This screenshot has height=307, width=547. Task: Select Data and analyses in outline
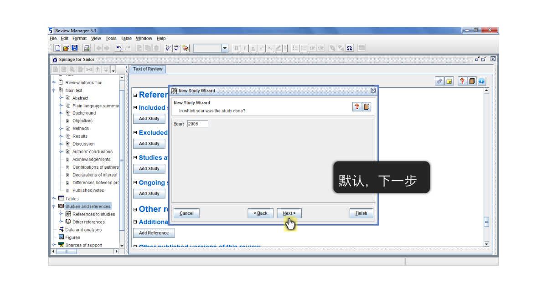point(83,230)
